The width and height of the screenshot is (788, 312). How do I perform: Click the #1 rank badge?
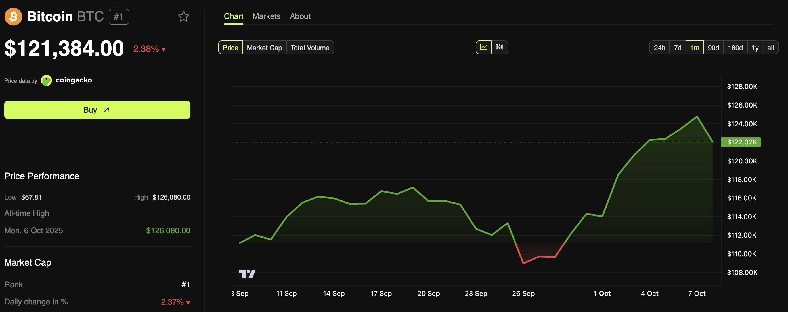click(x=119, y=17)
